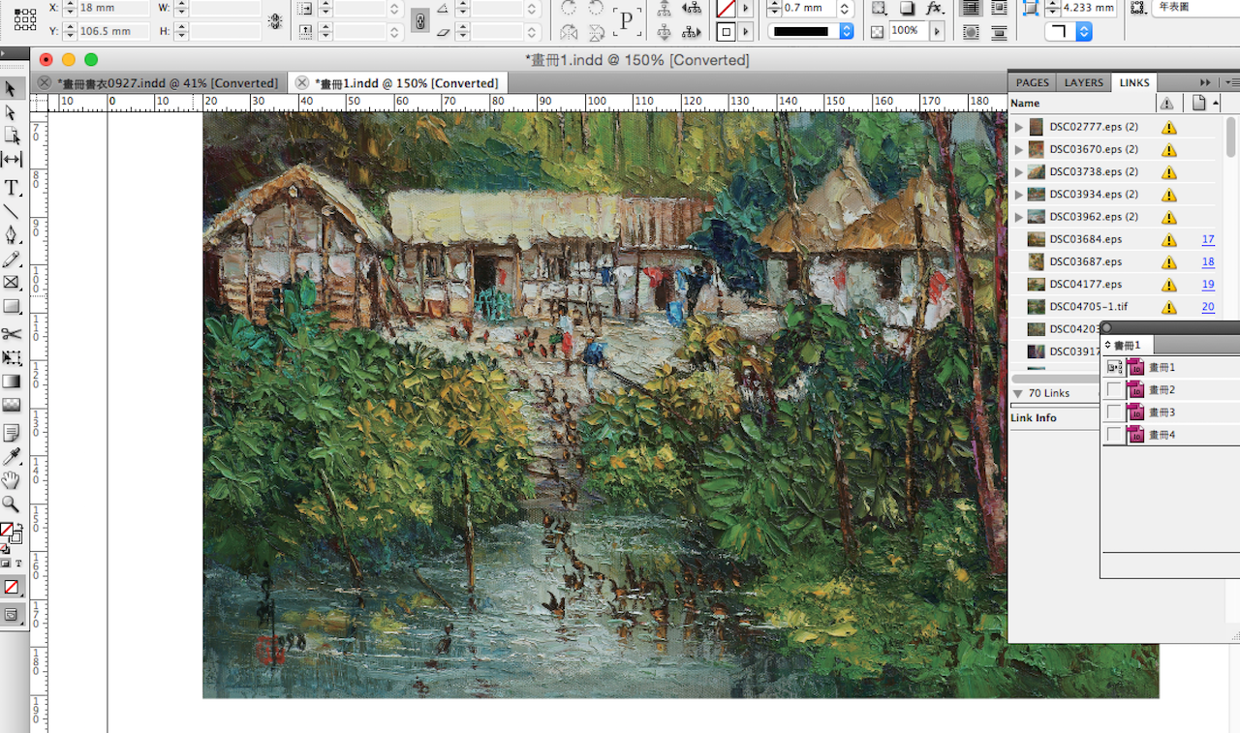Choose the Page tool in the toolbox
Screen dimensions: 1240x733
tap(12, 136)
